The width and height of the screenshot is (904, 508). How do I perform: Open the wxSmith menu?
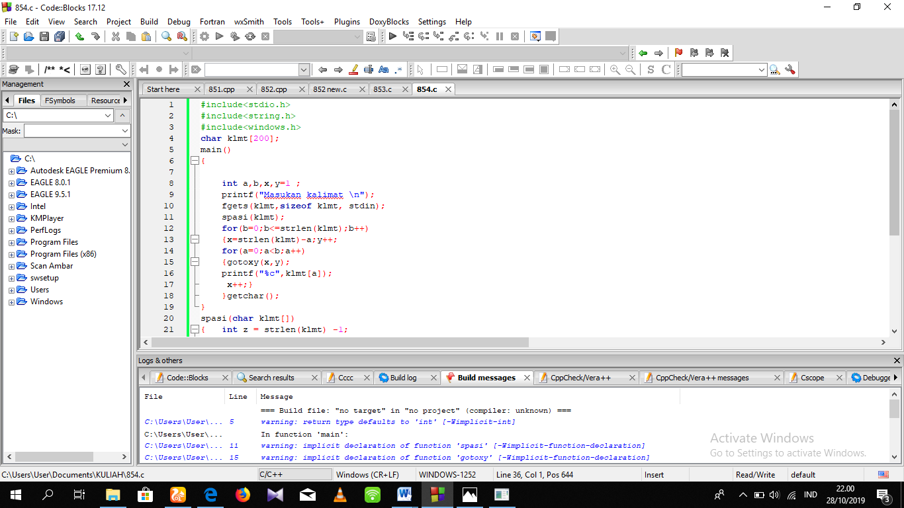pos(249,21)
